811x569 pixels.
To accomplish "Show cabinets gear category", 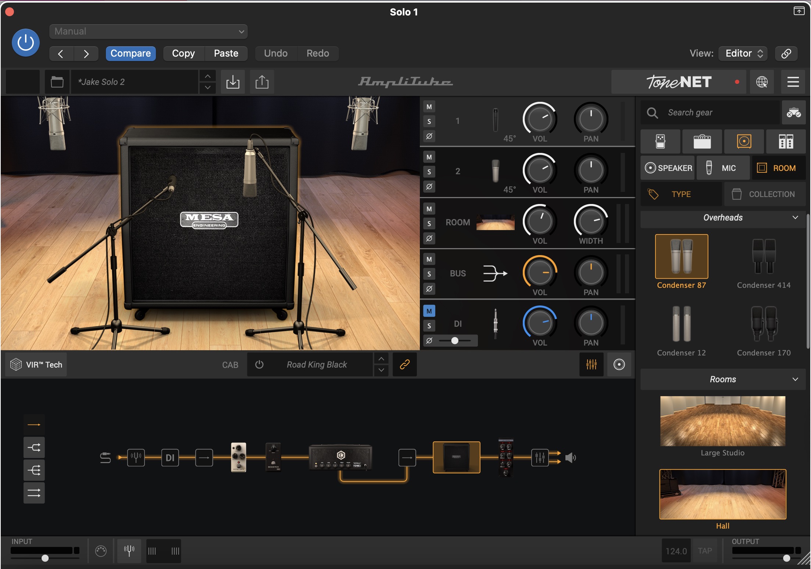I will click(744, 142).
